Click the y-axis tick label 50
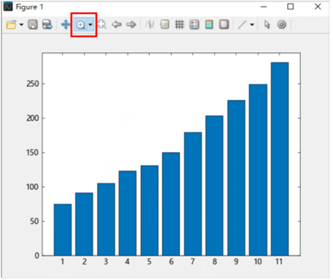 [35, 221]
